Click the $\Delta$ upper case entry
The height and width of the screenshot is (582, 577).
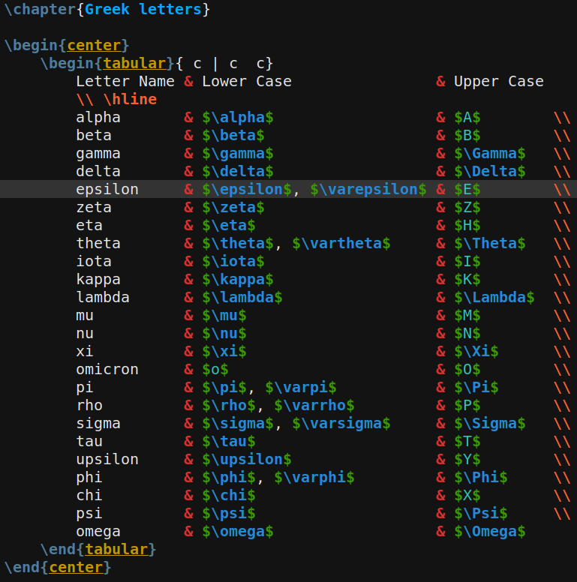tap(490, 172)
